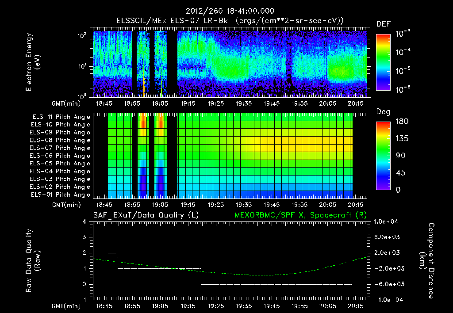453x313 pixels.
Task: Click the DEF color bar legend
Action: coord(384,62)
